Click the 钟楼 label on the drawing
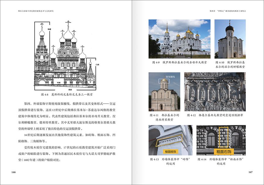 click(x=50, y=30)
